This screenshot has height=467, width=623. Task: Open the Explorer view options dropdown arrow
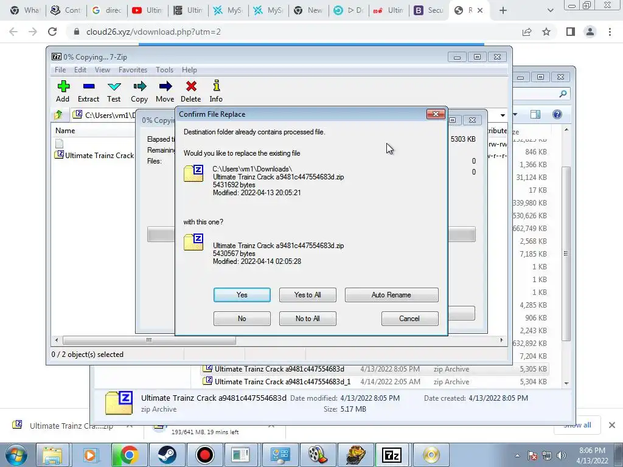[515, 114]
